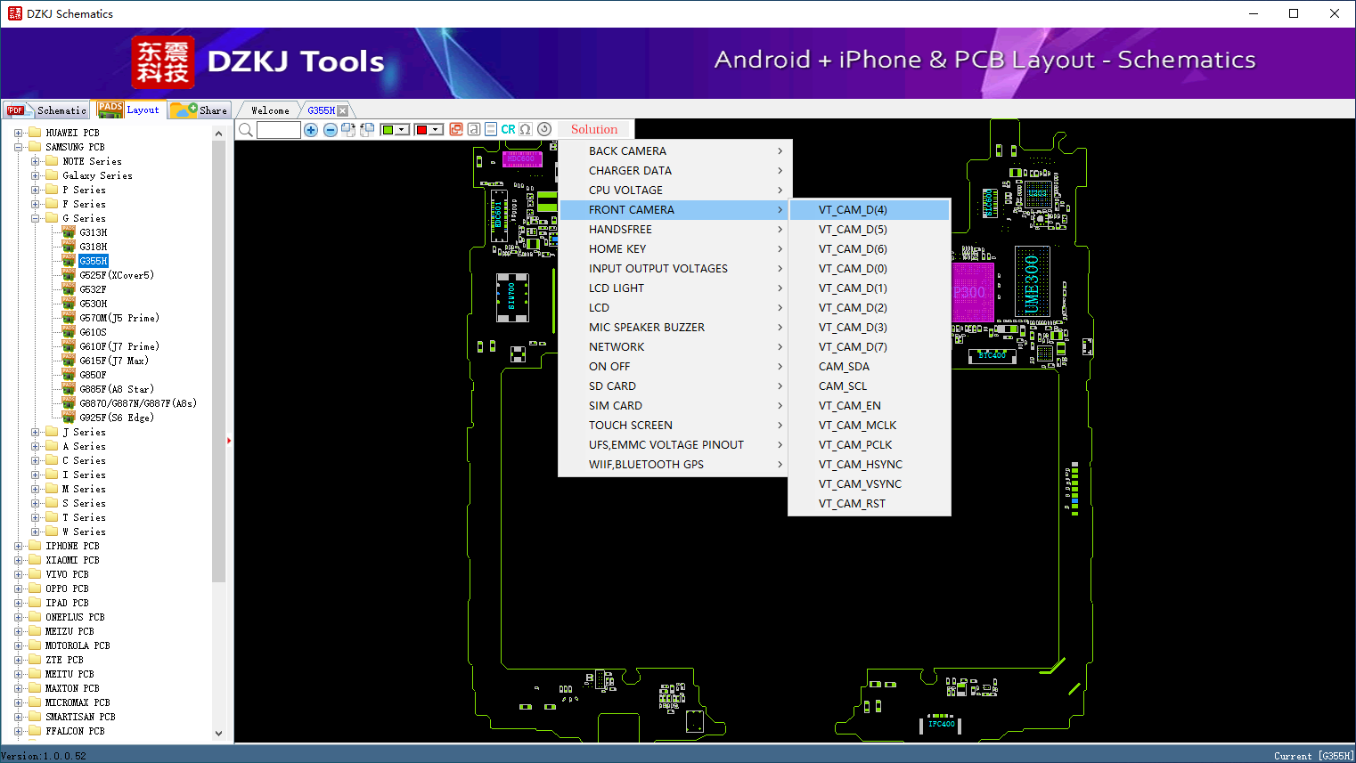The width and height of the screenshot is (1356, 763).
Task: Expand the IPHONE PCB folder
Action: tap(19, 546)
